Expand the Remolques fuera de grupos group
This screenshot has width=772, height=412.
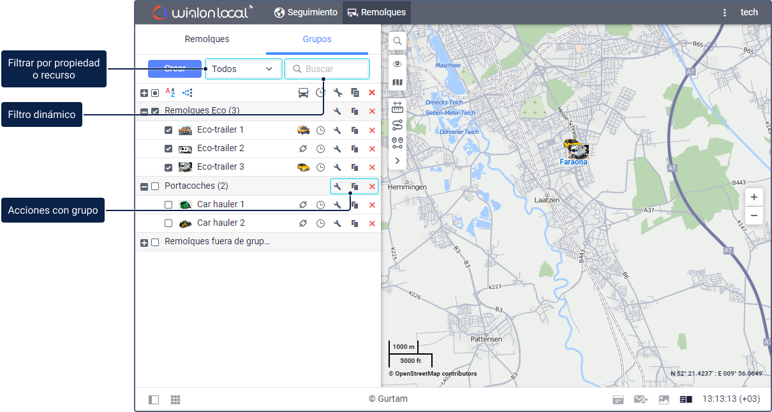pyautogui.click(x=144, y=242)
